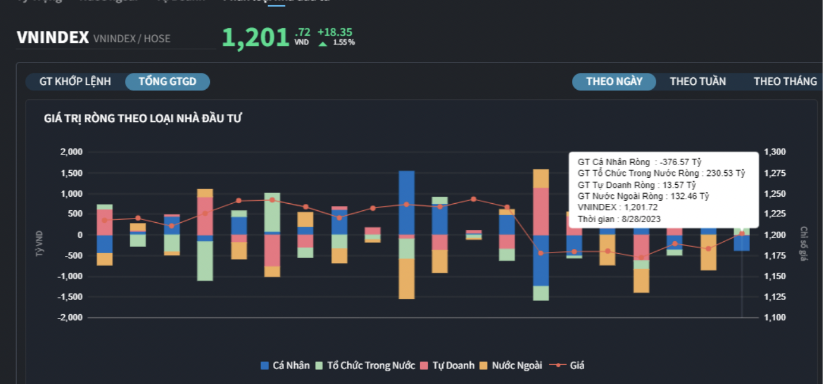Click the Nước Ngoài legend text label

(x=517, y=365)
